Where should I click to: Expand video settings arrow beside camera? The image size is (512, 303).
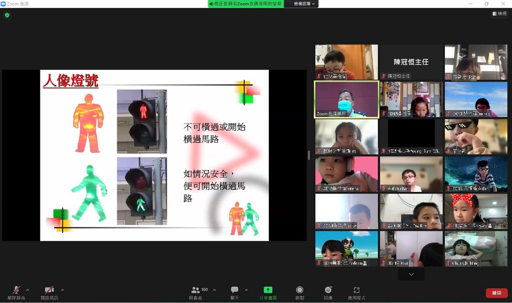click(62, 289)
